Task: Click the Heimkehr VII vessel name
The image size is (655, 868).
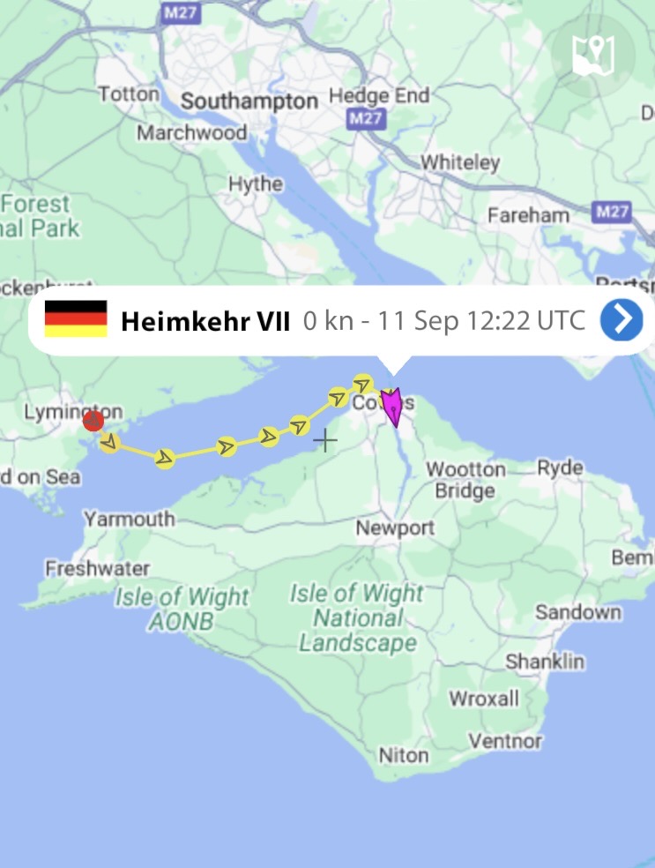Action: click(x=205, y=321)
